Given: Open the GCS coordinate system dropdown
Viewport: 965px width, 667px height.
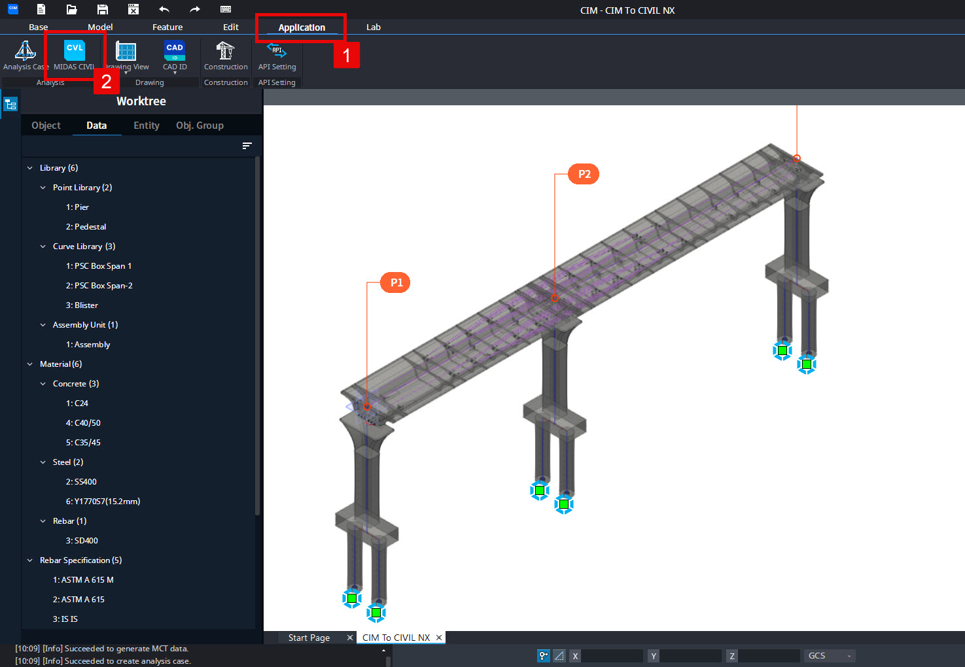Looking at the screenshot, I should [x=830, y=655].
